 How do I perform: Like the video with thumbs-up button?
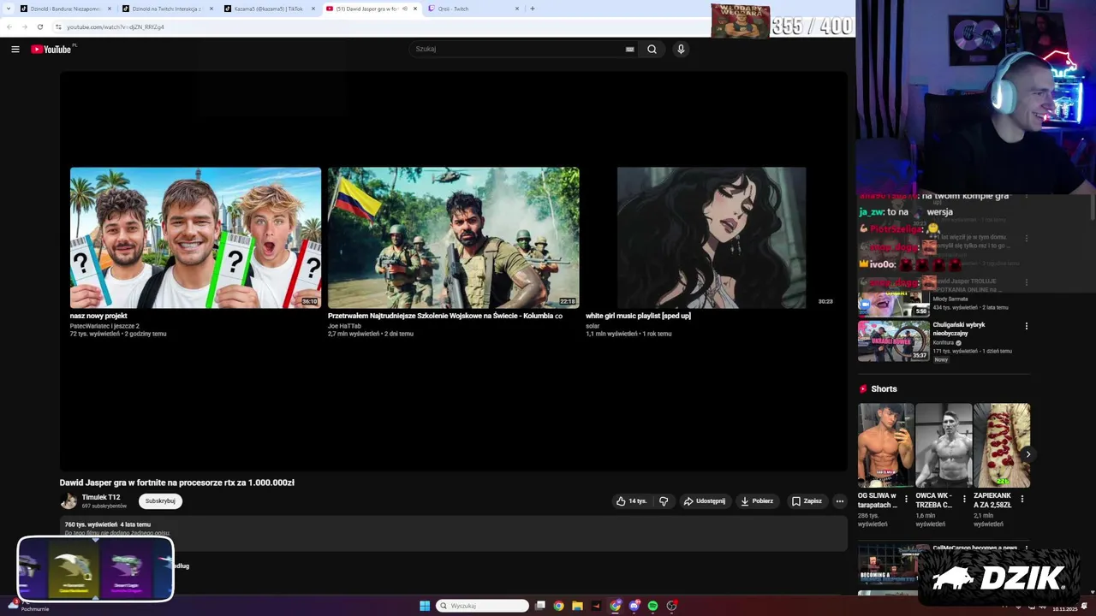pos(632,501)
